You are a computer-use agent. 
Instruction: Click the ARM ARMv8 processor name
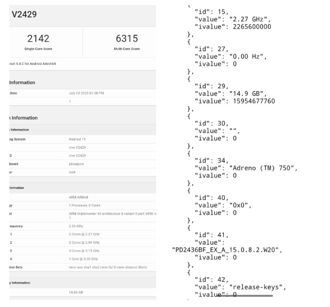pyautogui.click(x=78, y=197)
